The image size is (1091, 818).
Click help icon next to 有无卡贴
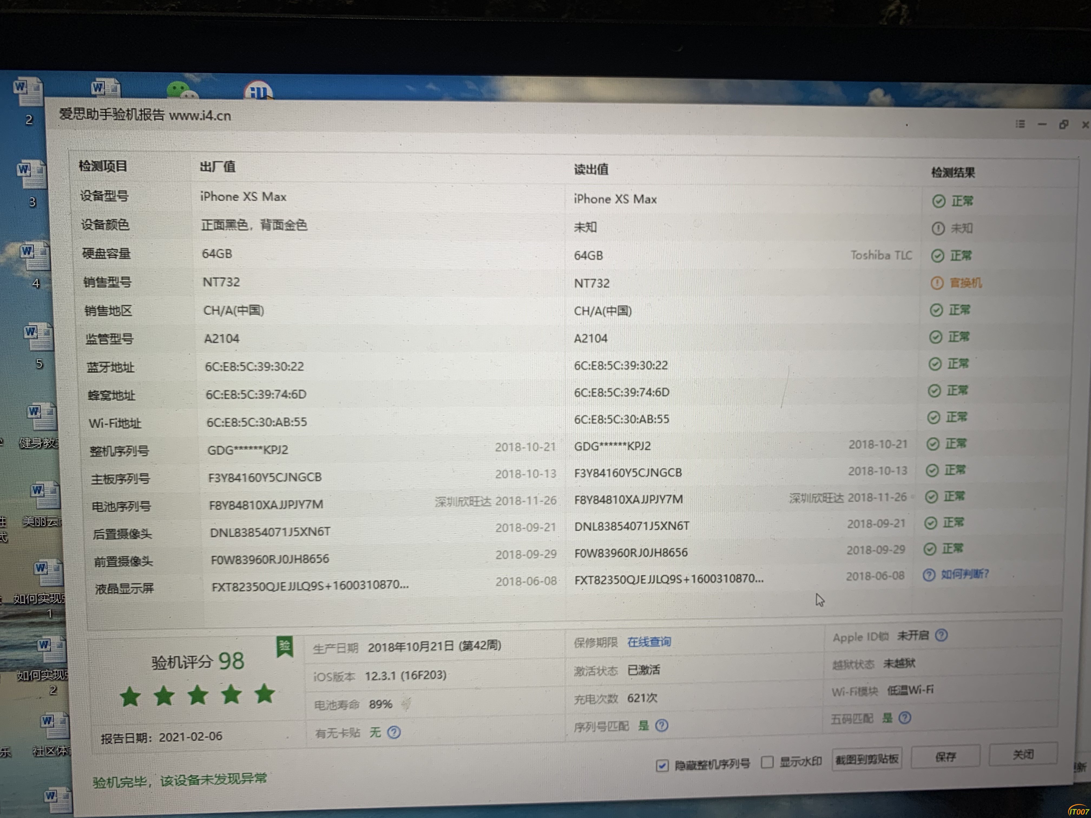pyautogui.click(x=394, y=733)
